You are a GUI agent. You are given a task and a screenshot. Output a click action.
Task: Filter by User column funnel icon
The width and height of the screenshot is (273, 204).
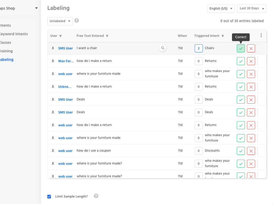point(61,36)
